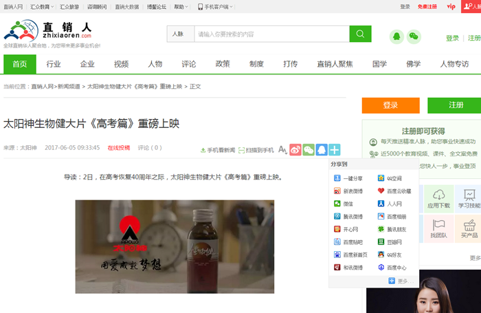Screen dimensions: 481x313
Task: Select 一键分享 in share popup
Action: coord(348,178)
